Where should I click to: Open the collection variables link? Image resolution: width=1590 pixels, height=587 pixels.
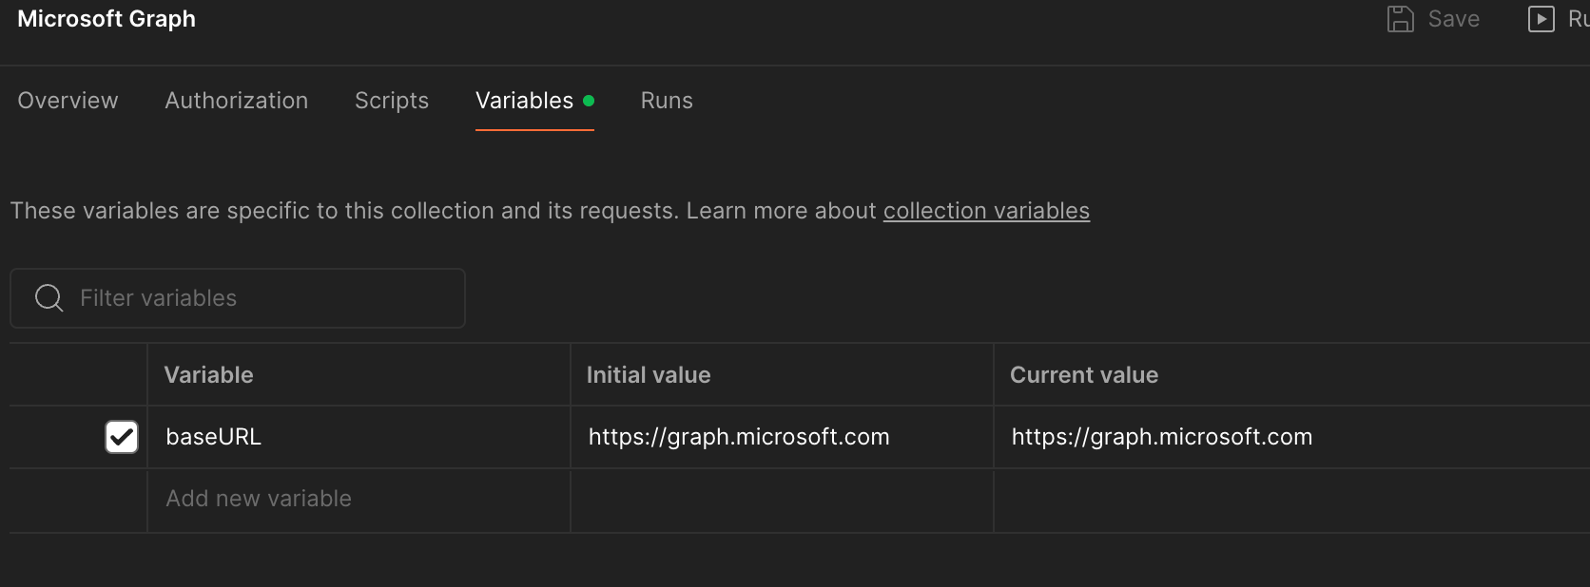tap(986, 211)
